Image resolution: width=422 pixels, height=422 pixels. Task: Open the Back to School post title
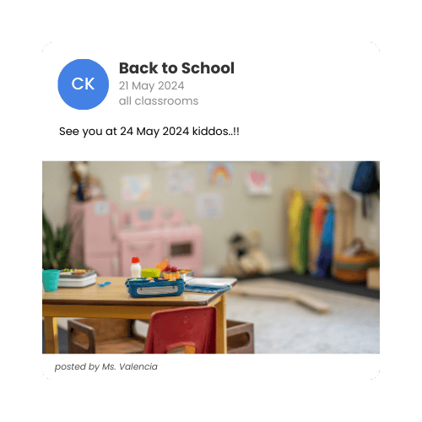[176, 68]
